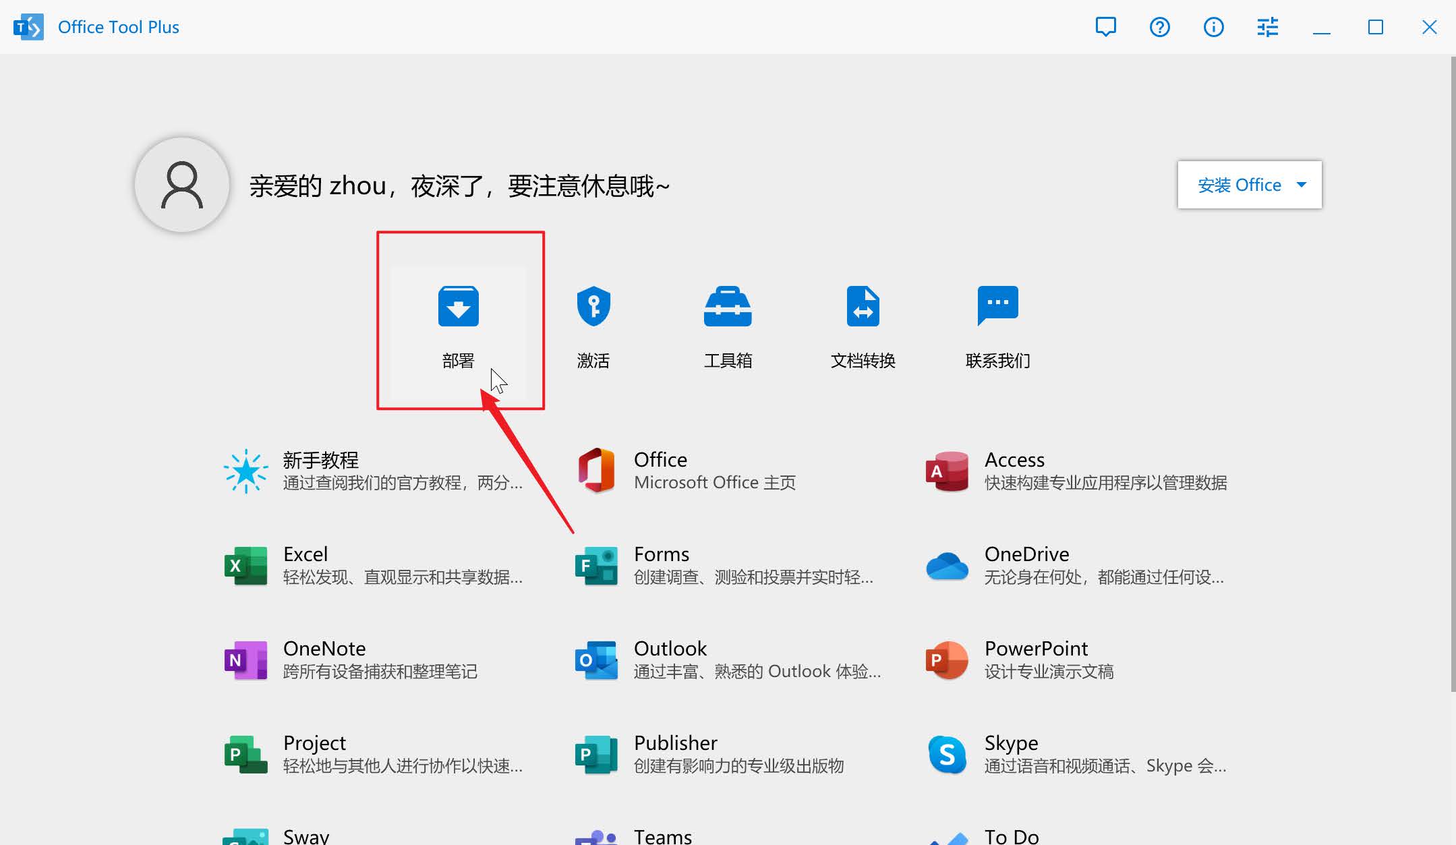Open the 部署 (Deploy) tile
Screen dimensions: 1456x845
(x=459, y=332)
